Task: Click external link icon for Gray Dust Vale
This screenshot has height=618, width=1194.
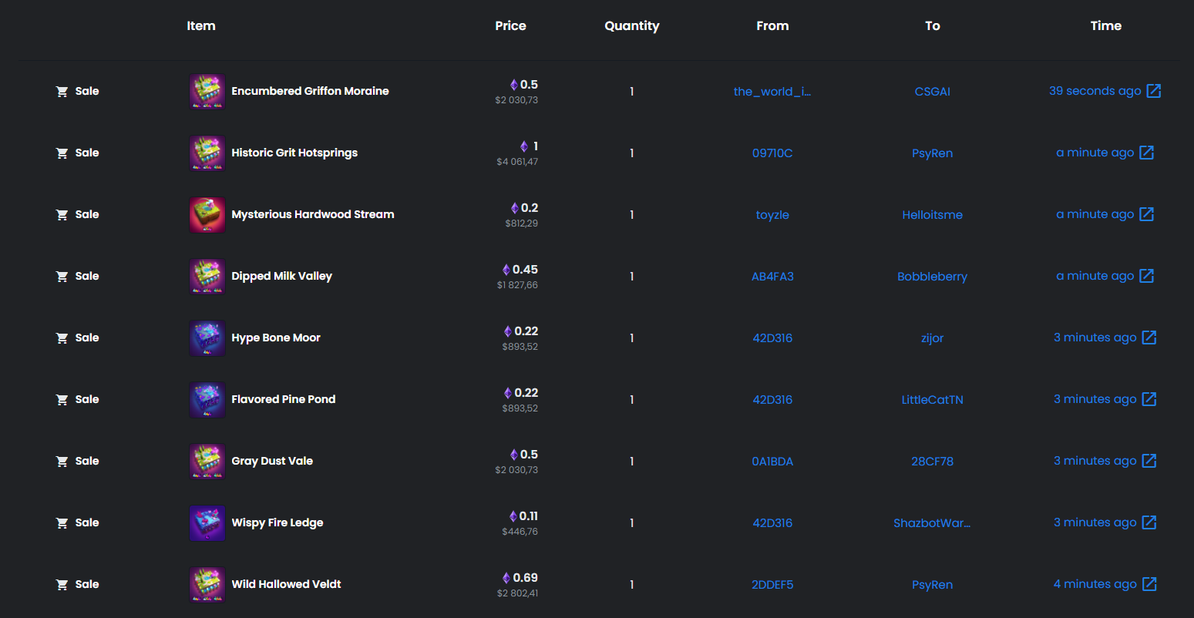Action: pos(1149,461)
